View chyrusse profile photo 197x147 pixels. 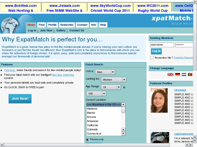pos(159,100)
